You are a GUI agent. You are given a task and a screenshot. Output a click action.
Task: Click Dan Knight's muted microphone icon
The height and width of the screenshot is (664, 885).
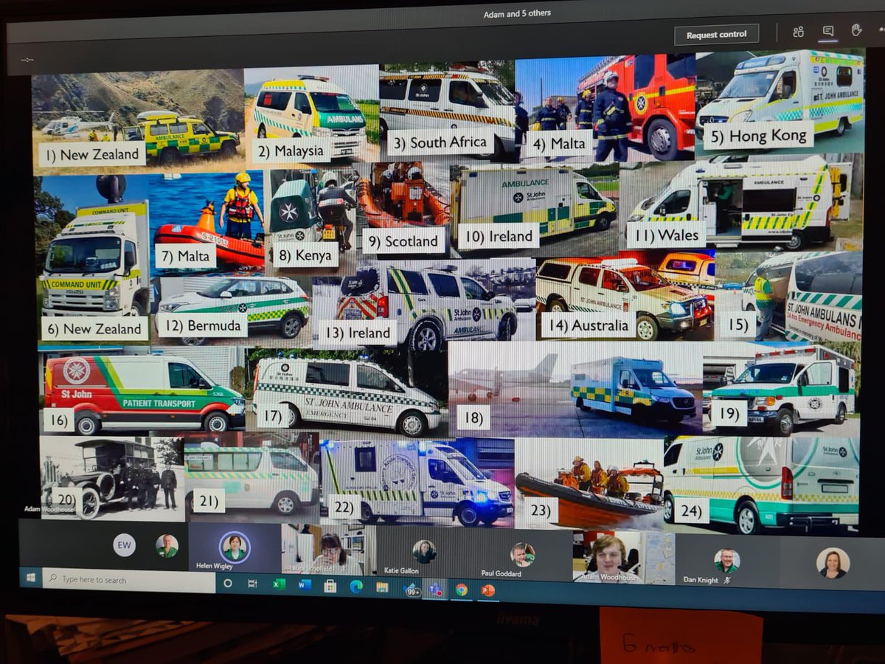(728, 581)
